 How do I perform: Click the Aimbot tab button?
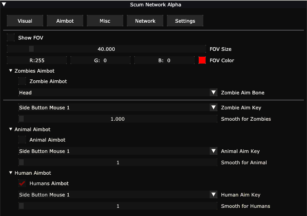pyautogui.click(x=65, y=21)
